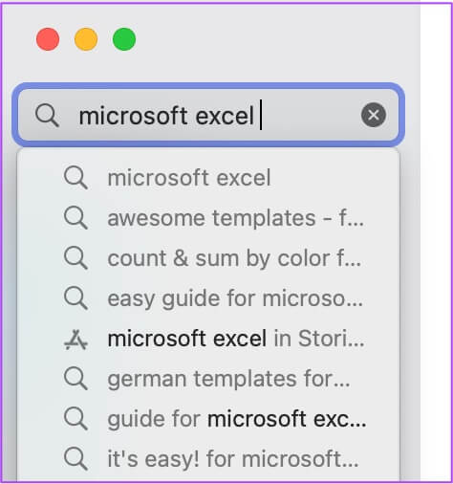
Task: Select the "microsoft excel" suggestion
Action: click(x=208, y=178)
